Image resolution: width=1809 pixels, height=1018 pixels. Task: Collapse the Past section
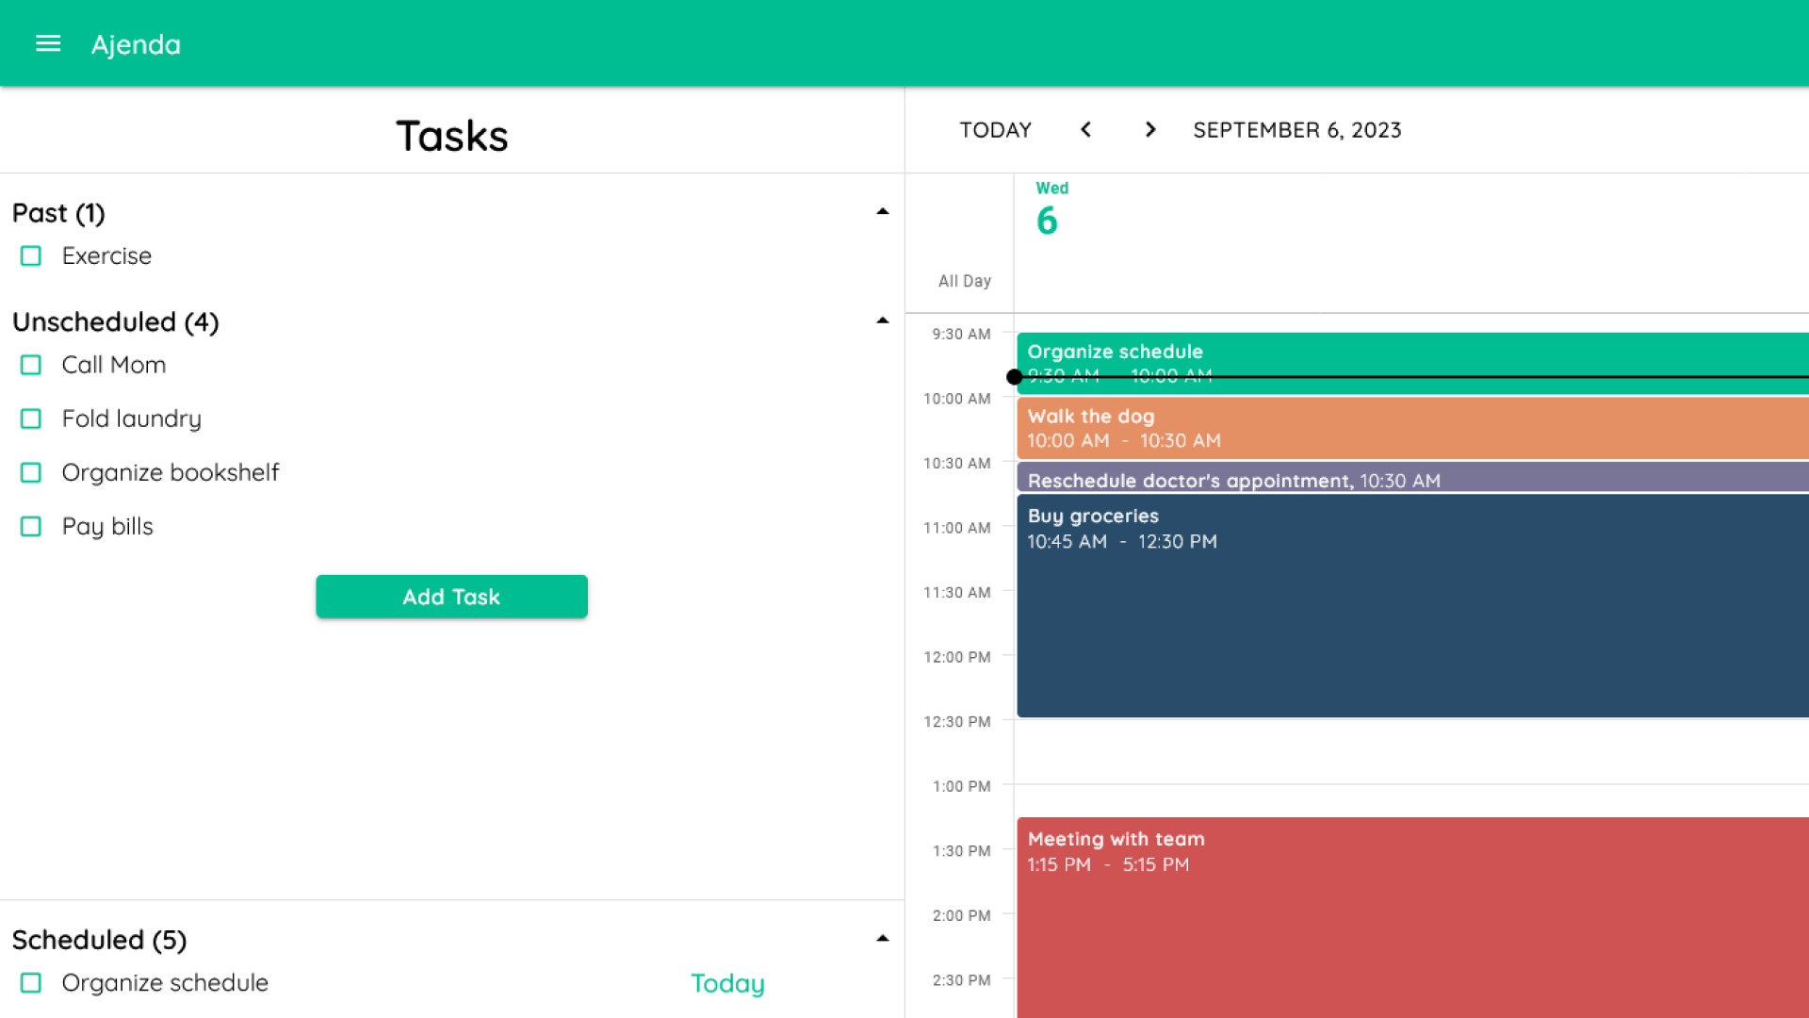pyautogui.click(x=883, y=211)
